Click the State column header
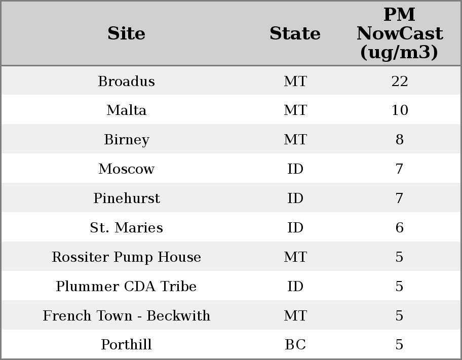The width and height of the screenshot is (462, 360). pyautogui.click(x=295, y=34)
